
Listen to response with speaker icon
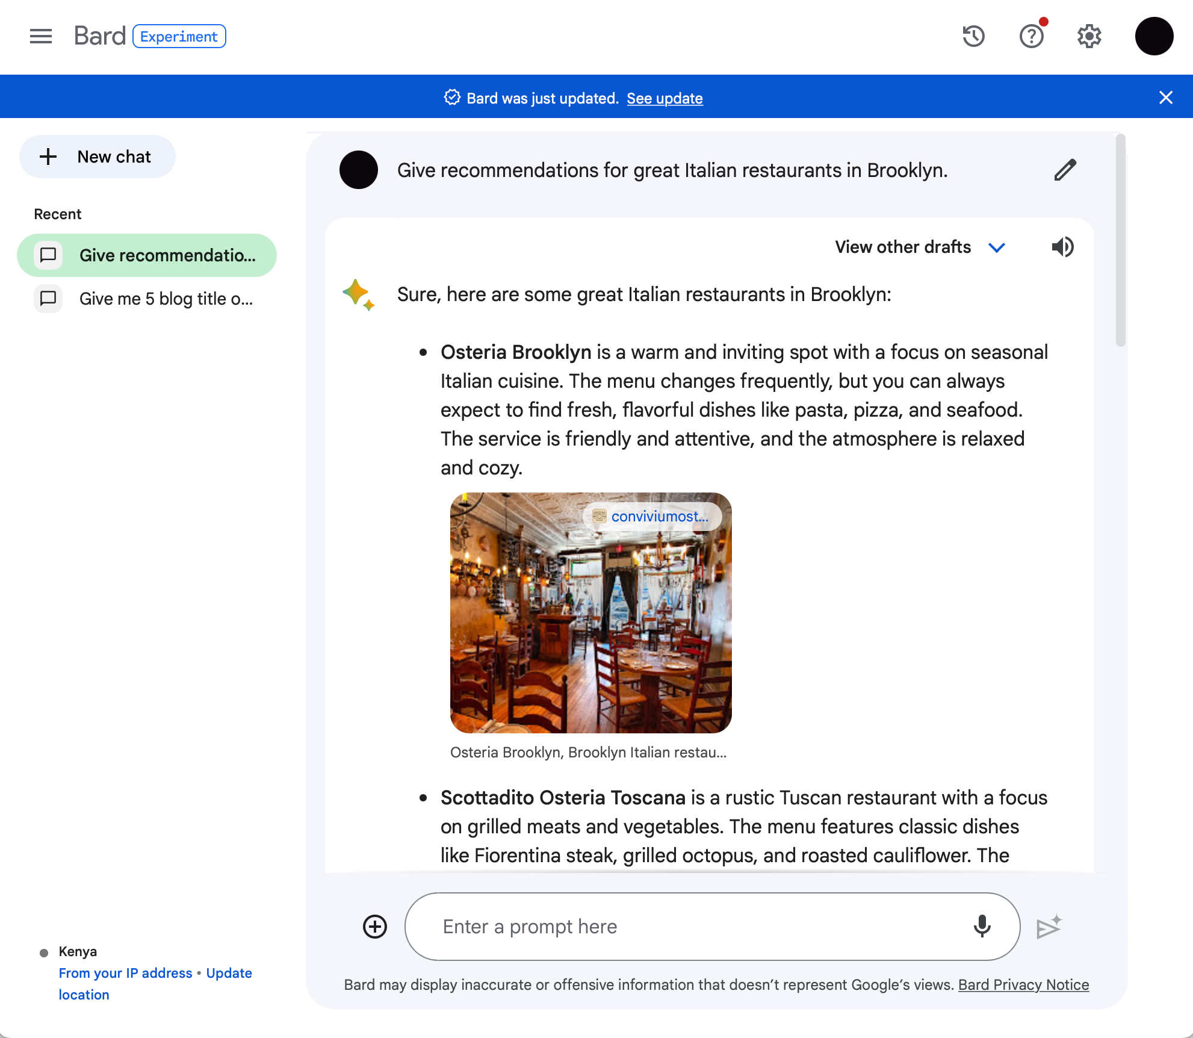(x=1062, y=247)
